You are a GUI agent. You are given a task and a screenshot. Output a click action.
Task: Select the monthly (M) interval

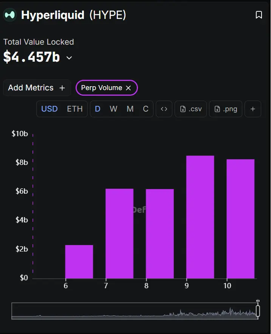[x=130, y=109]
